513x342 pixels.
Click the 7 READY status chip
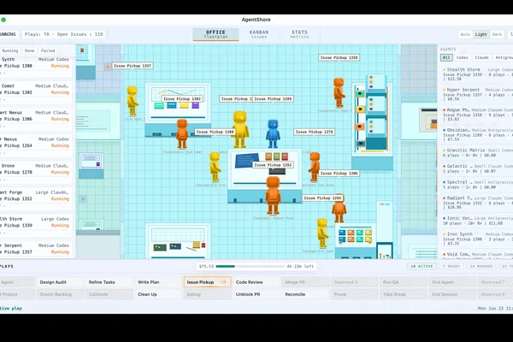coord(451,267)
